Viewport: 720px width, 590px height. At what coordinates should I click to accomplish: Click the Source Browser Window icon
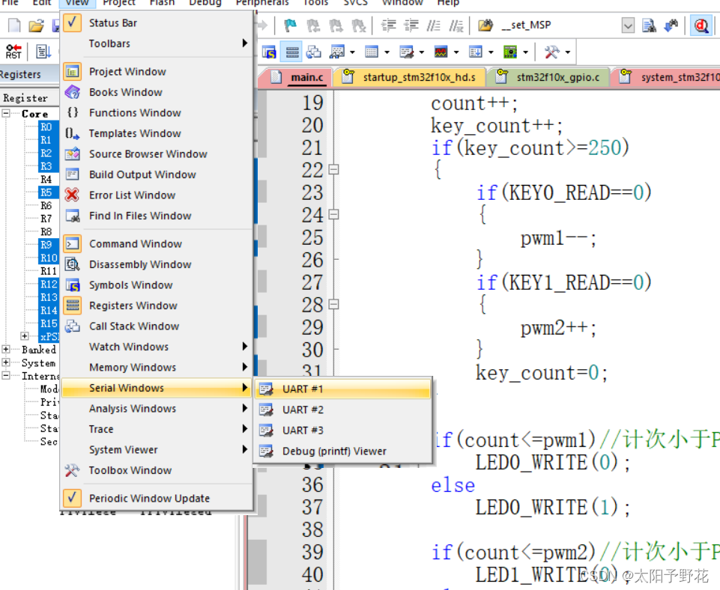click(x=72, y=153)
